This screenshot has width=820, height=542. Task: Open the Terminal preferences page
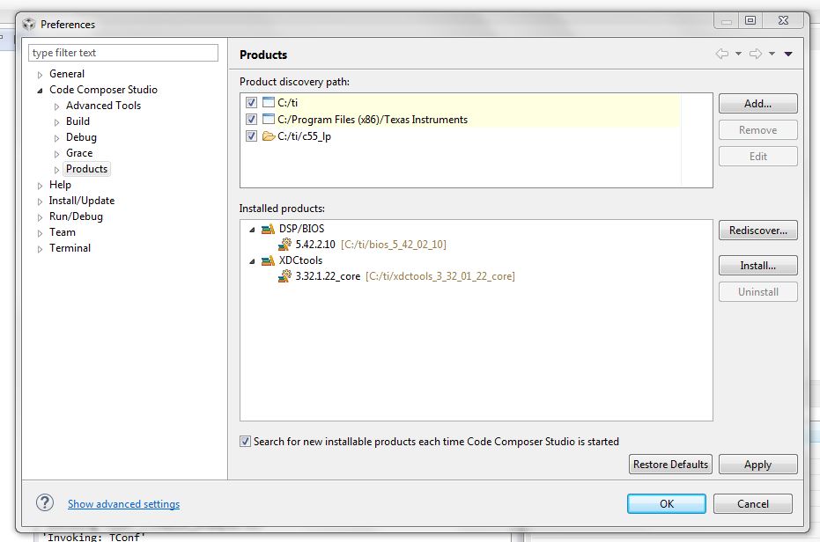(x=70, y=248)
